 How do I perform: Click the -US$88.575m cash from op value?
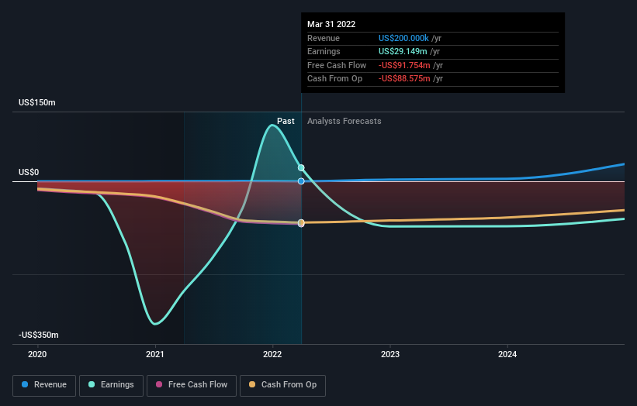pos(404,79)
